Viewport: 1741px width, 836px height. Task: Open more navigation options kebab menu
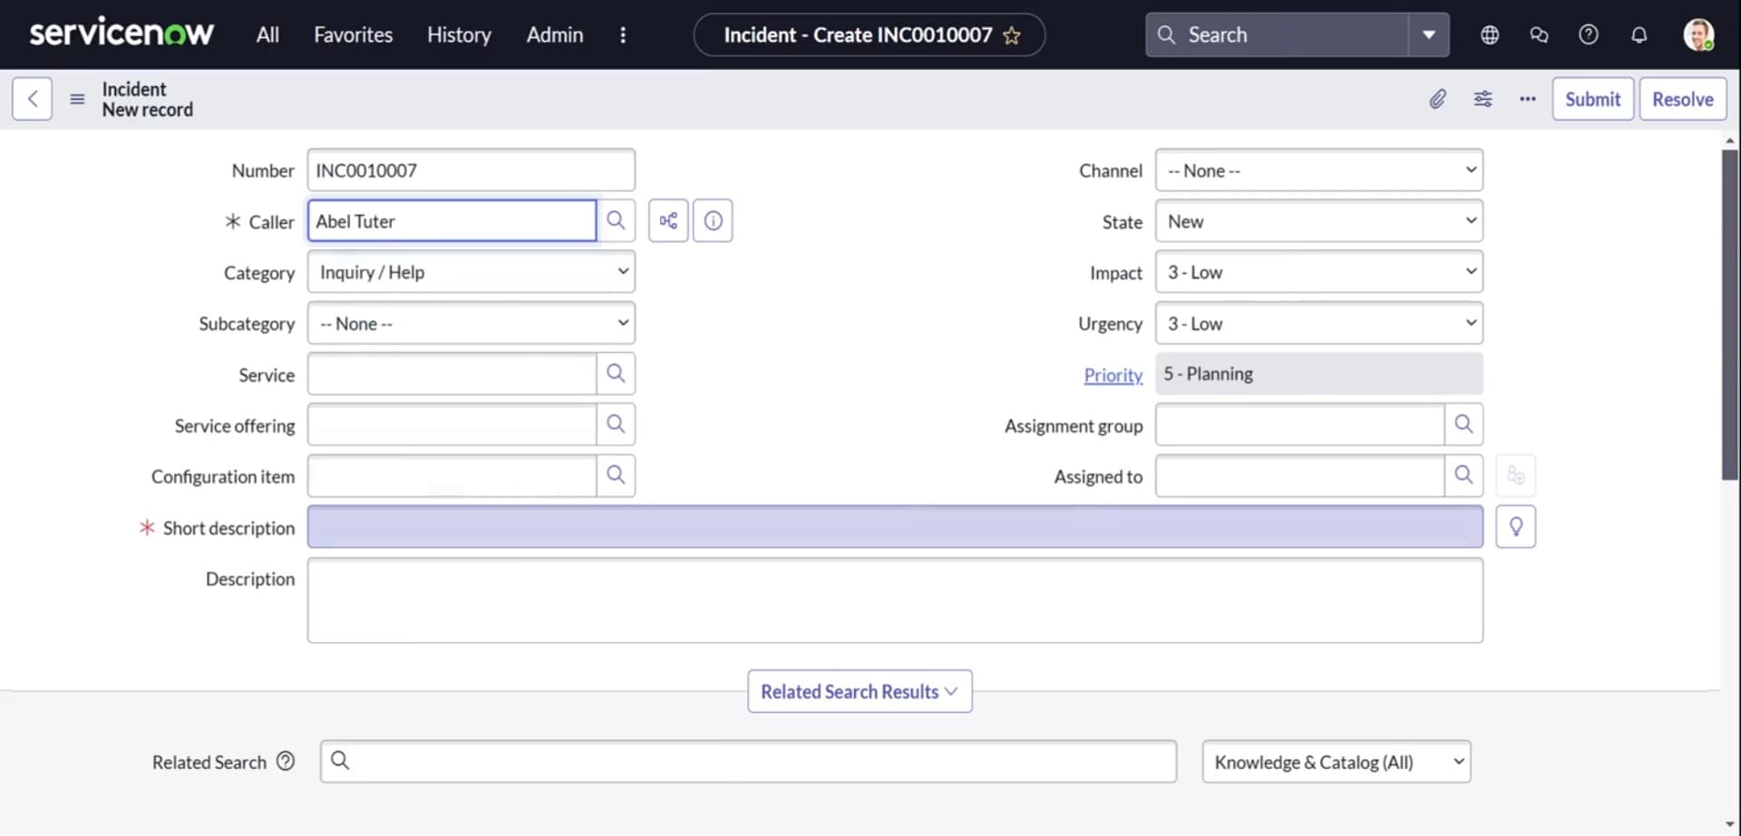623,34
